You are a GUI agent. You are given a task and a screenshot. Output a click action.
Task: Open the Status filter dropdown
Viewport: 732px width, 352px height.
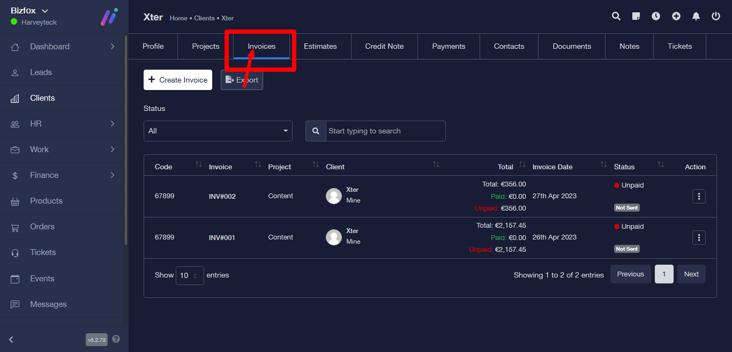218,131
